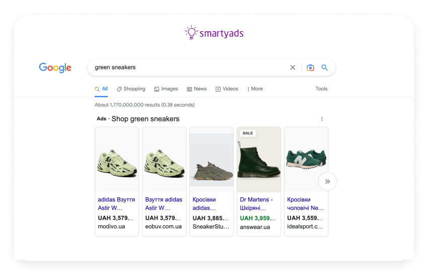This screenshot has width=428, height=276.
Task: Open the gray adidas sneaker image
Action: tap(211, 160)
